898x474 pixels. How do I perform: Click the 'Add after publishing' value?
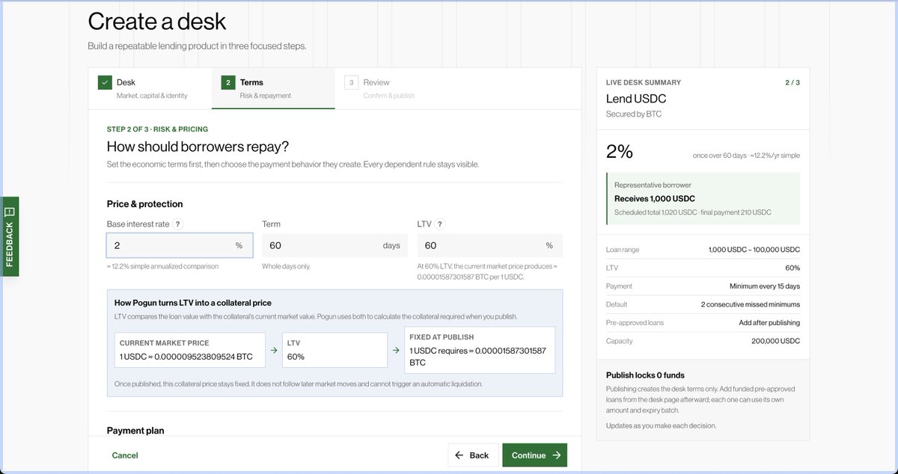pyautogui.click(x=769, y=323)
